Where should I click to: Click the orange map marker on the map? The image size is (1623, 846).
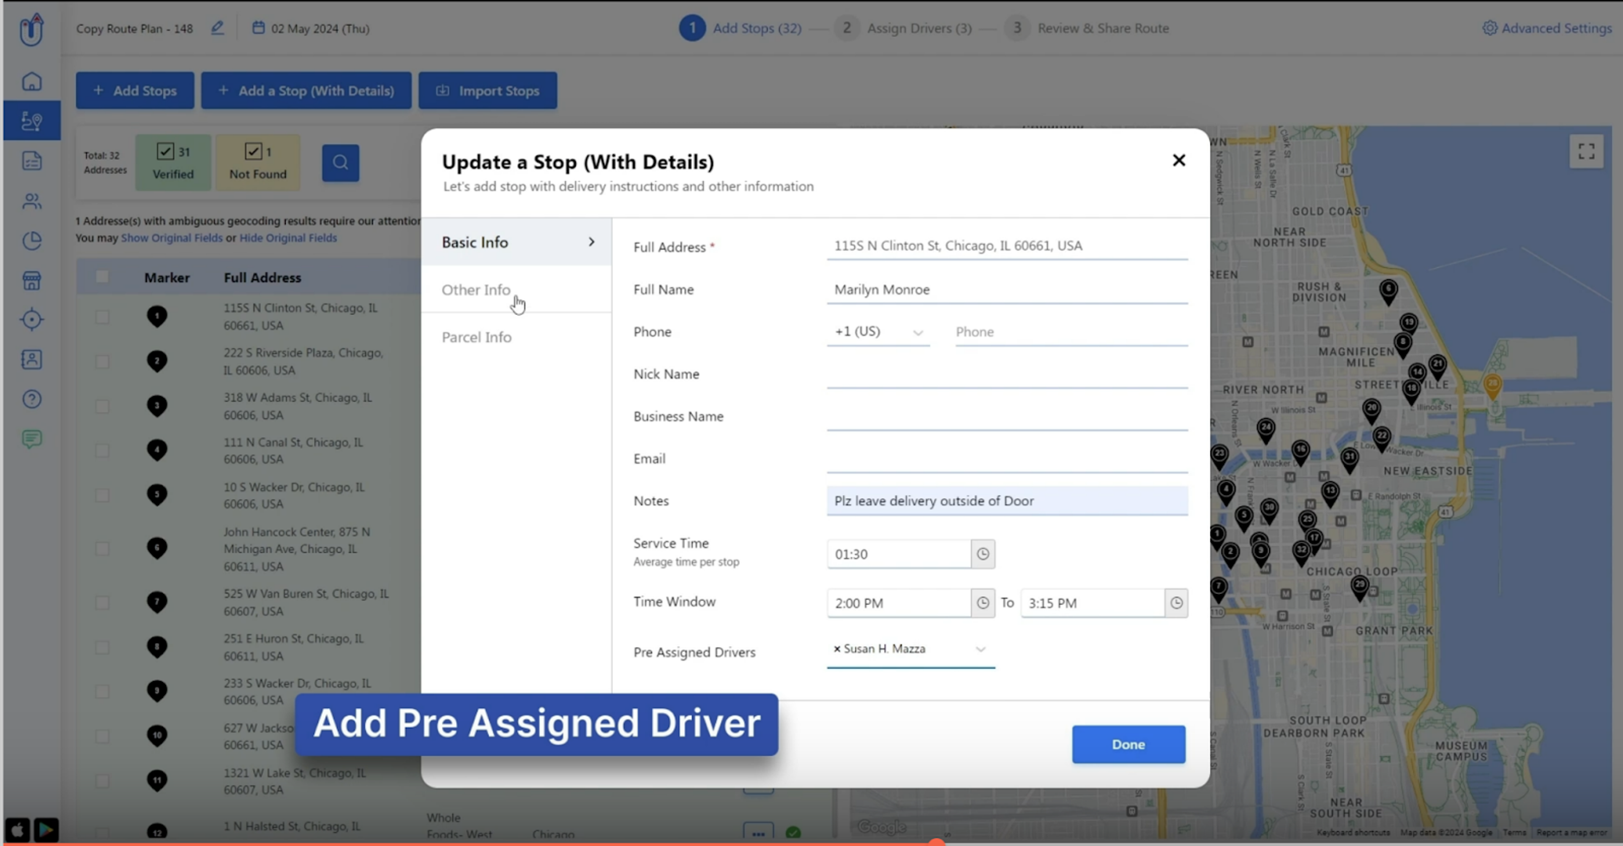pos(1492,386)
